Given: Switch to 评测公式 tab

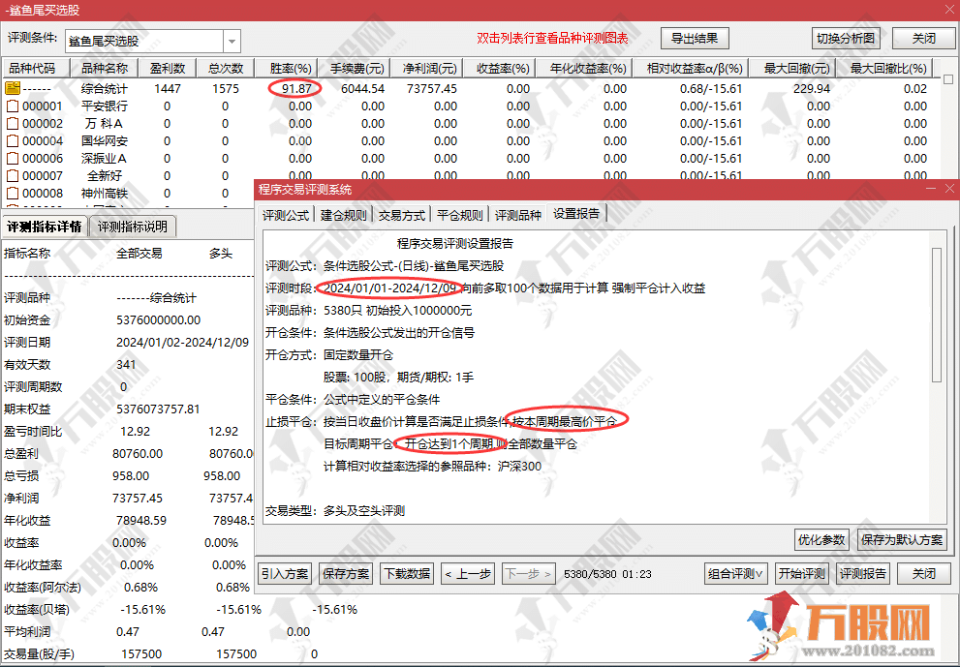Looking at the screenshot, I should pos(286,216).
